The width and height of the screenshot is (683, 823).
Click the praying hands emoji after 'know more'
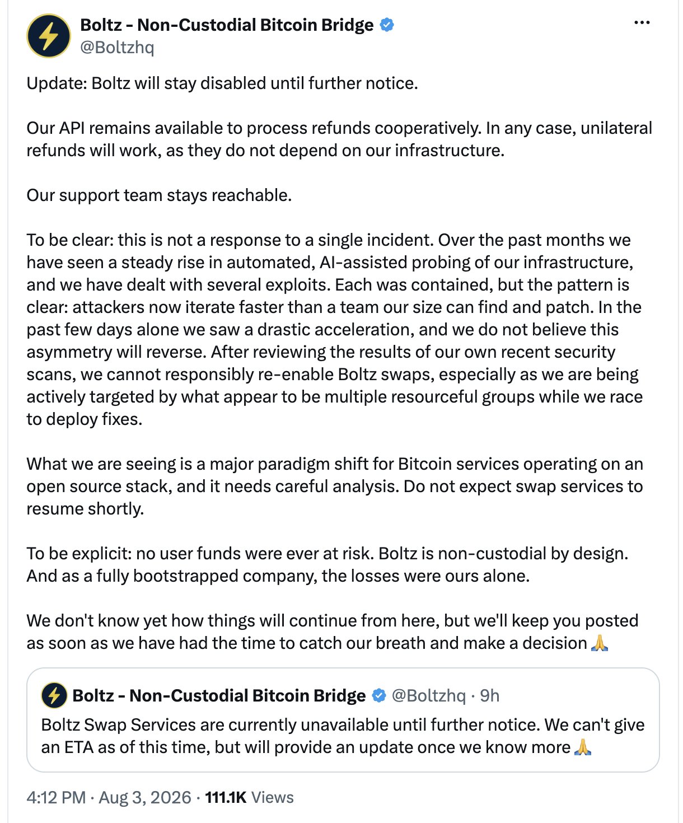(583, 747)
